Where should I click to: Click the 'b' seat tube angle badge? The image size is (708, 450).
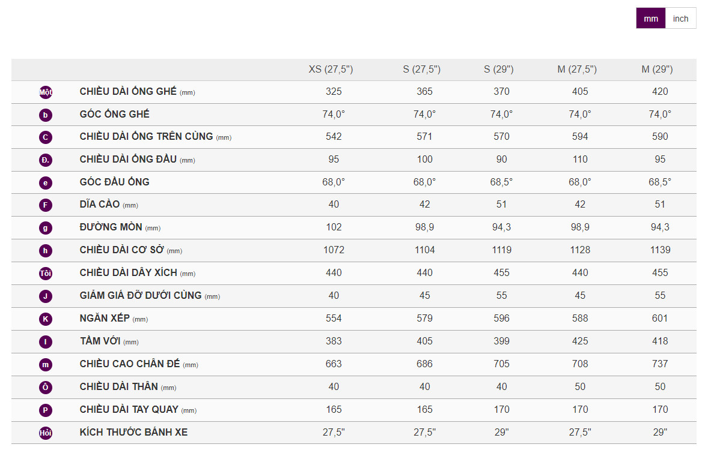click(x=46, y=115)
